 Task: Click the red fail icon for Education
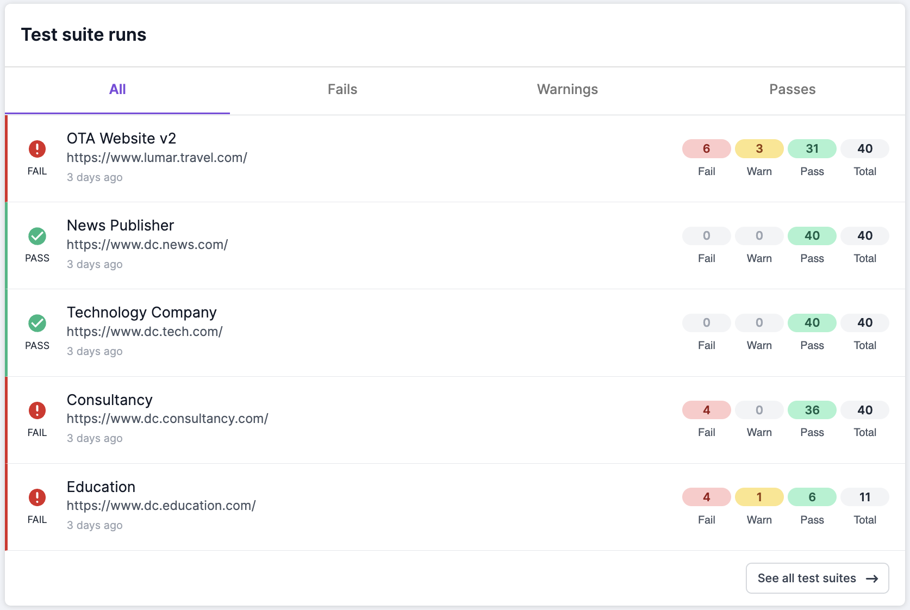coord(37,497)
